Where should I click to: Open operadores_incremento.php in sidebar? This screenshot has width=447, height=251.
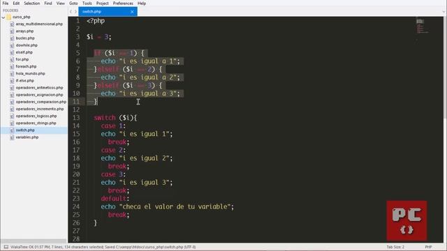[x=40, y=109]
